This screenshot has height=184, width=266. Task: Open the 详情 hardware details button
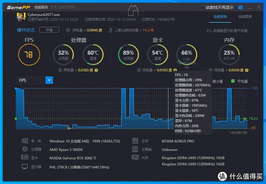pyautogui.click(x=49, y=30)
